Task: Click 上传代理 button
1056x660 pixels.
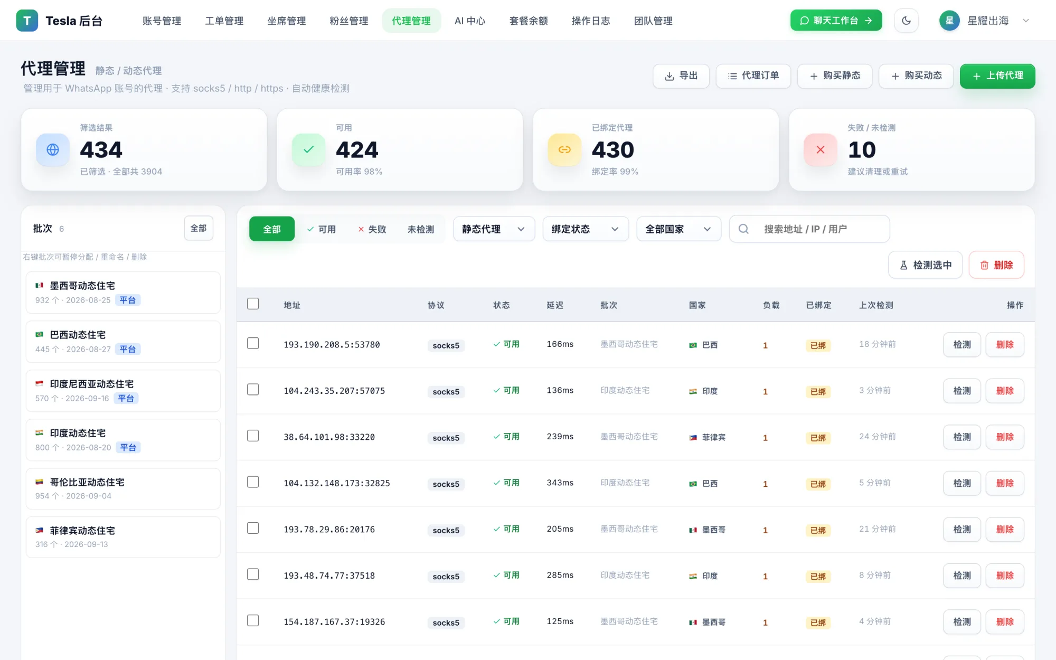Action: click(x=997, y=76)
